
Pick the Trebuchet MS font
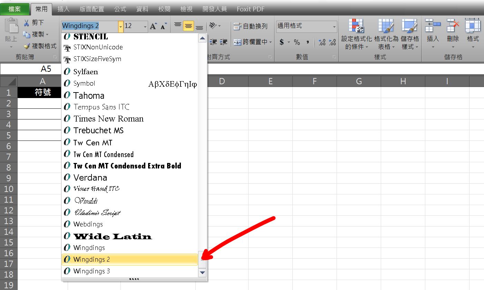(130, 130)
